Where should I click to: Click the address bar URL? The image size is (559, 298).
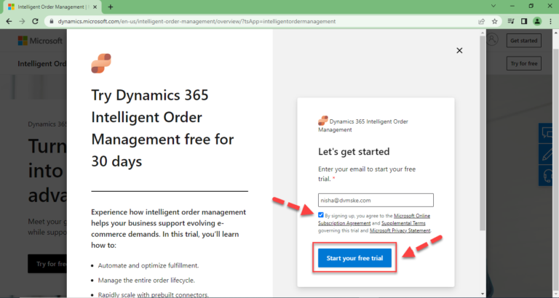(197, 21)
